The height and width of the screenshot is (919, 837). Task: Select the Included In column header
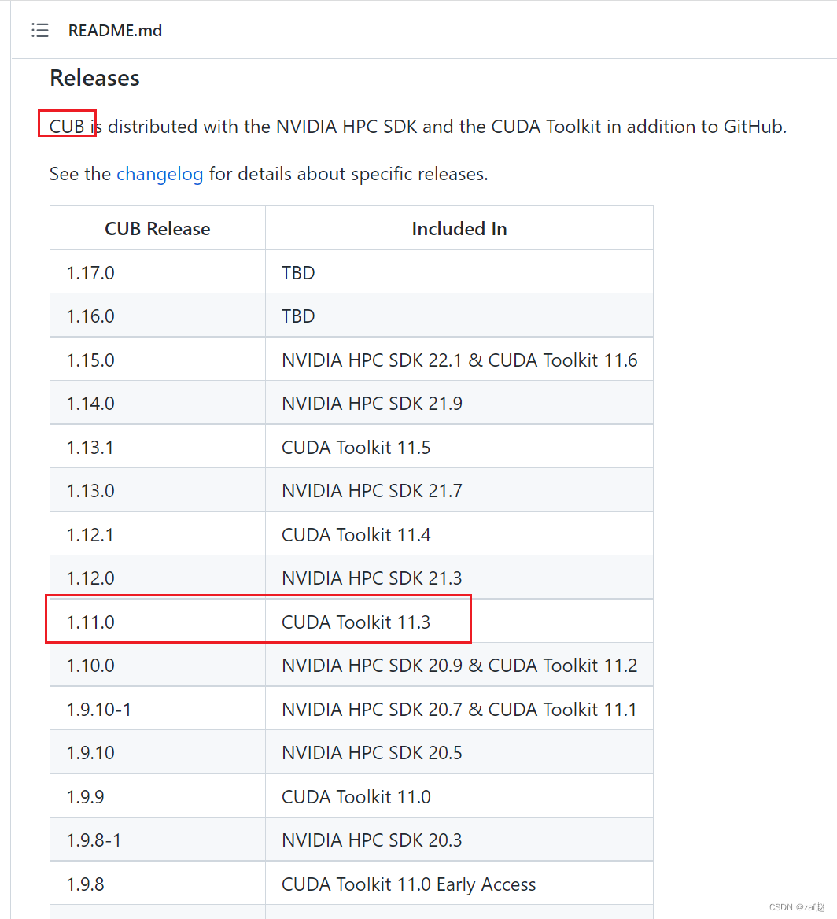point(459,228)
